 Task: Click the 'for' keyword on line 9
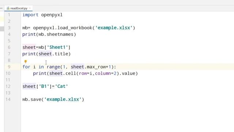click(26, 67)
